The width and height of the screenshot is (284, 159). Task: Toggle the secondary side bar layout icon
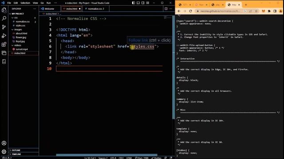143,3
